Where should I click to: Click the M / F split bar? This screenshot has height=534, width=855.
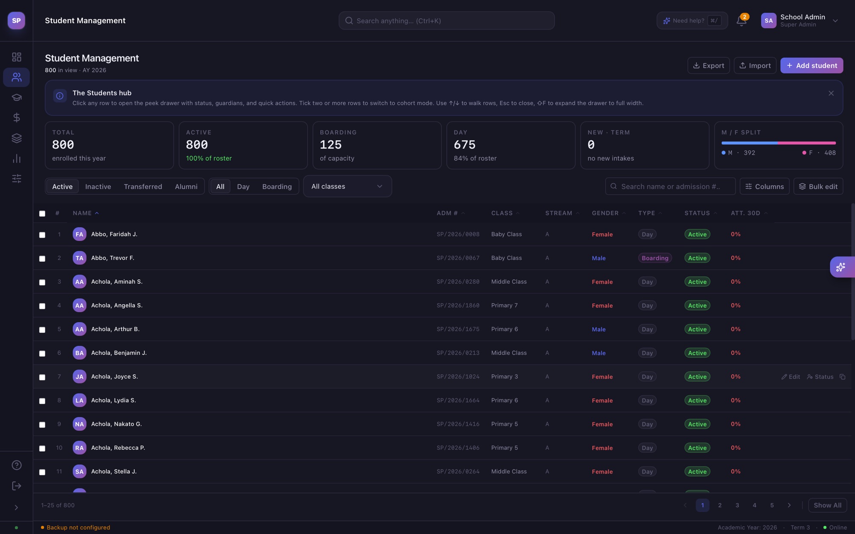(x=778, y=143)
